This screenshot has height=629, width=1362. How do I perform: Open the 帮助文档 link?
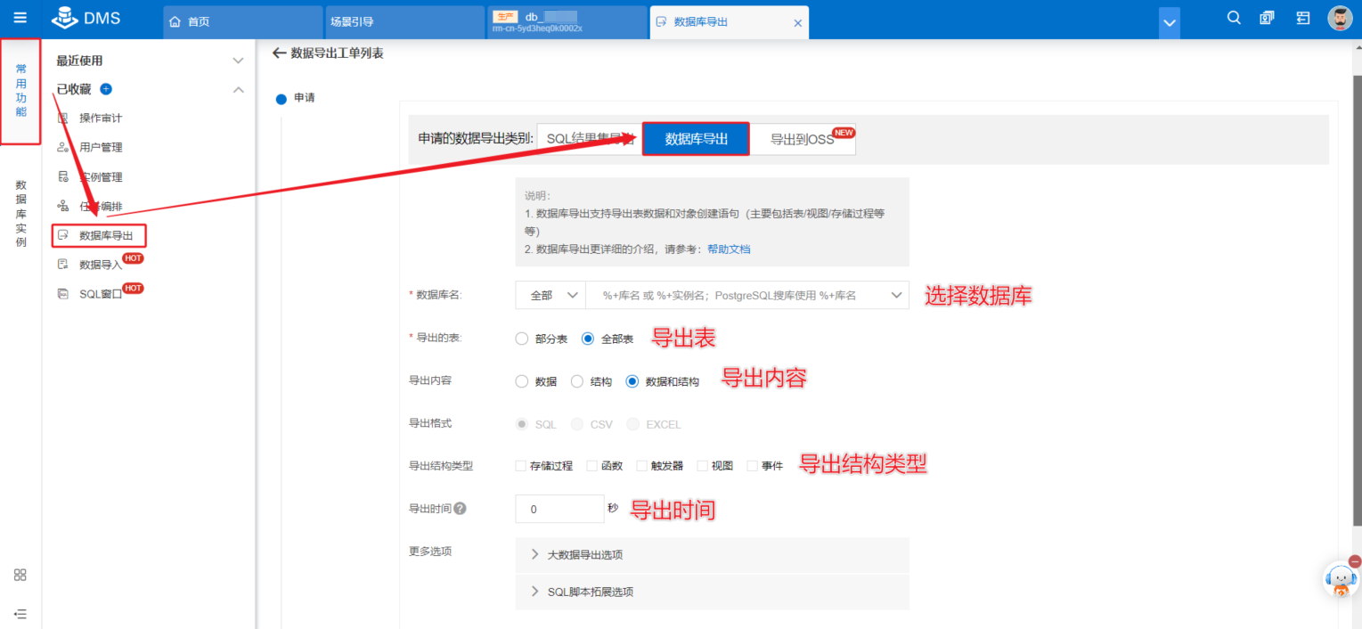tap(729, 249)
